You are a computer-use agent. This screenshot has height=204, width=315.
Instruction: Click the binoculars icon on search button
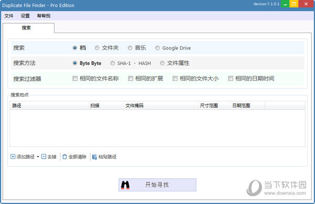(125, 185)
